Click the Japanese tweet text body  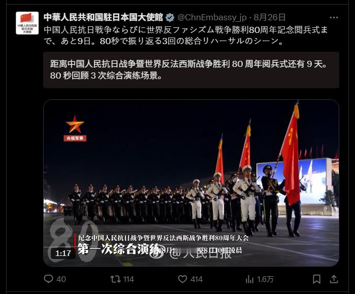(x=186, y=35)
